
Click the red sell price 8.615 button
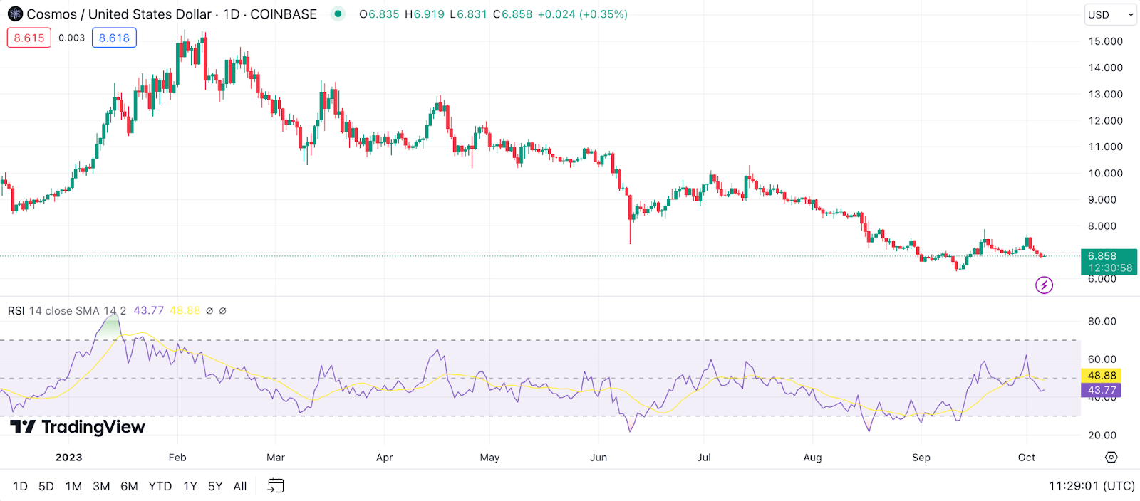[29, 38]
